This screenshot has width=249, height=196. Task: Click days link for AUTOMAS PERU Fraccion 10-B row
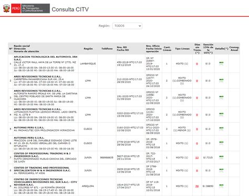(x=197, y=144)
